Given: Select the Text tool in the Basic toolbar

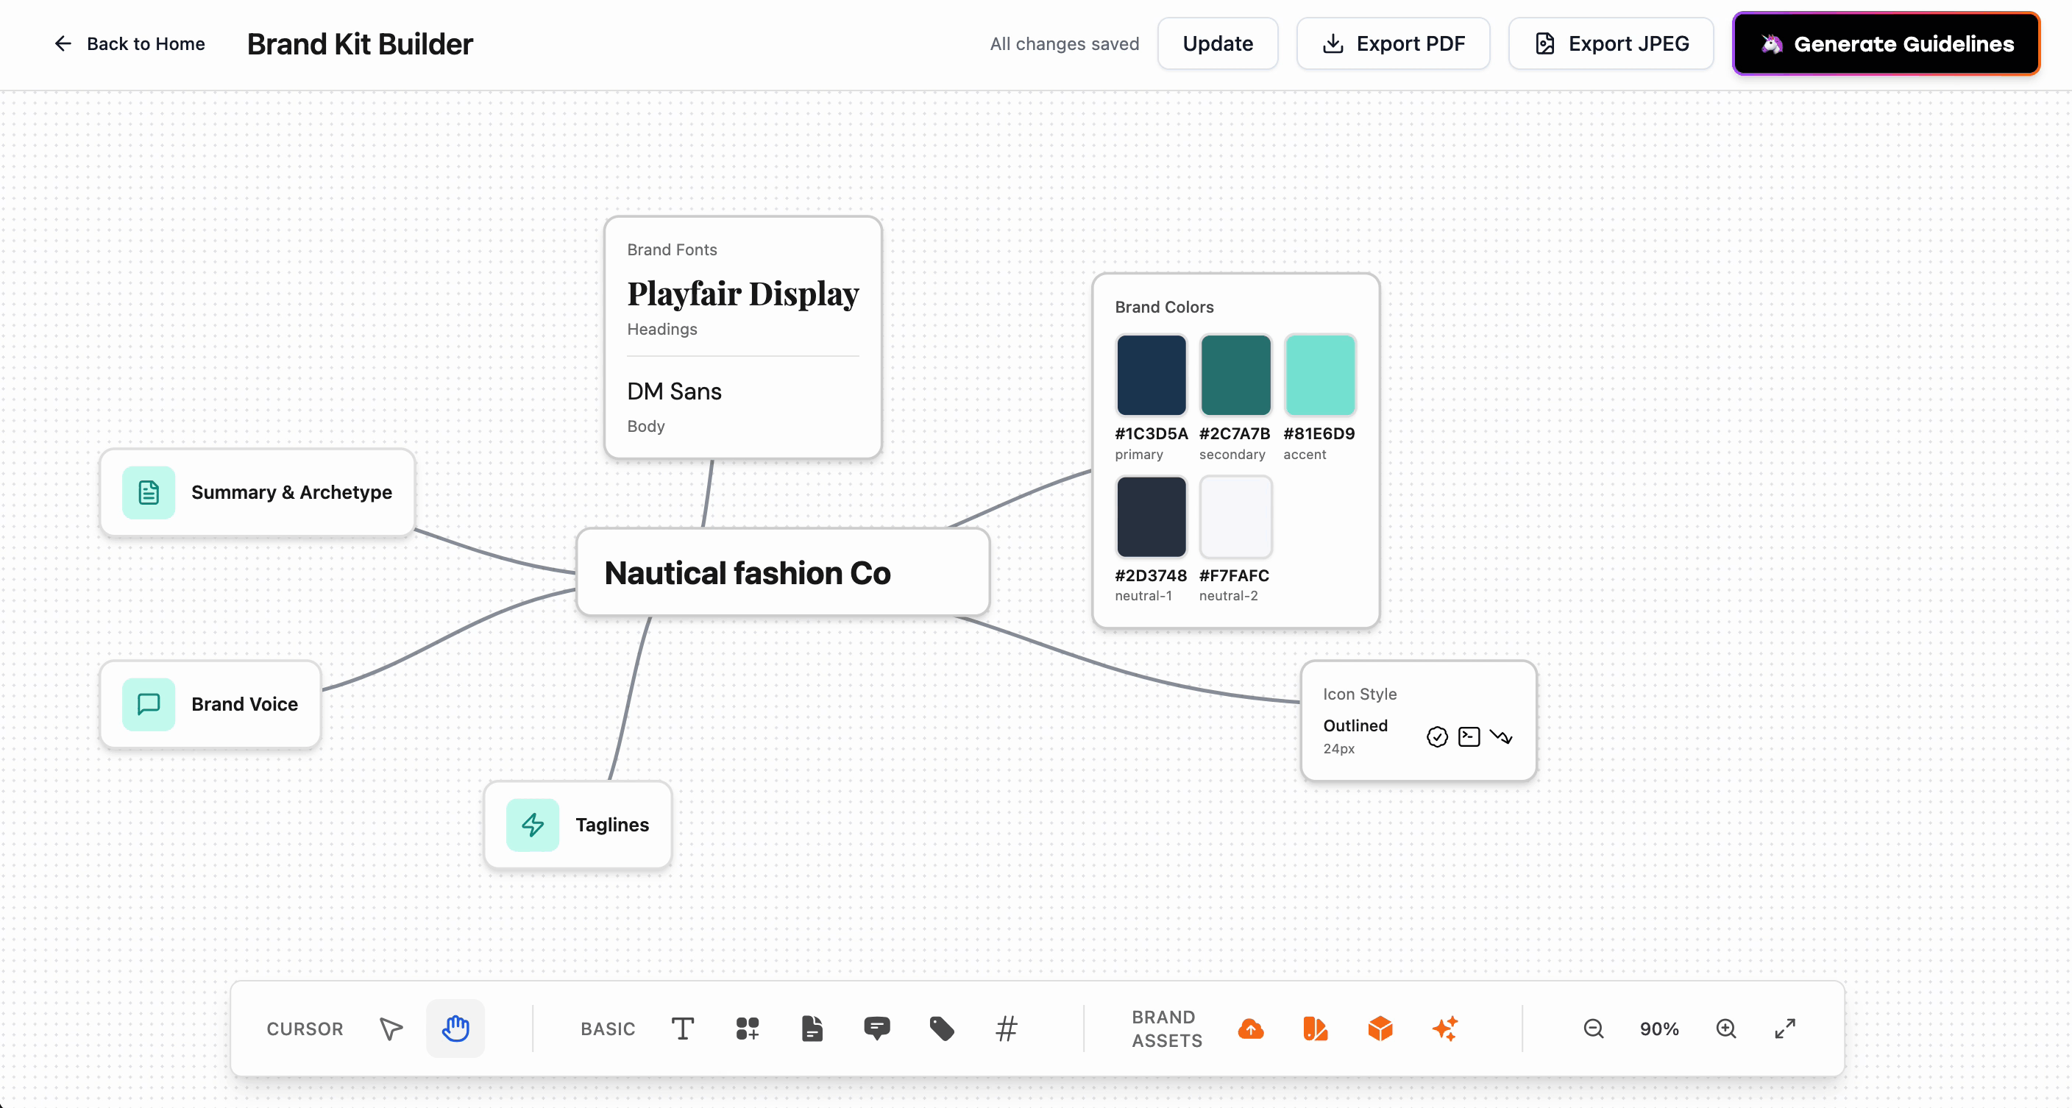Looking at the screenshot, I should pyautogui.click(x=682, y=1029).
